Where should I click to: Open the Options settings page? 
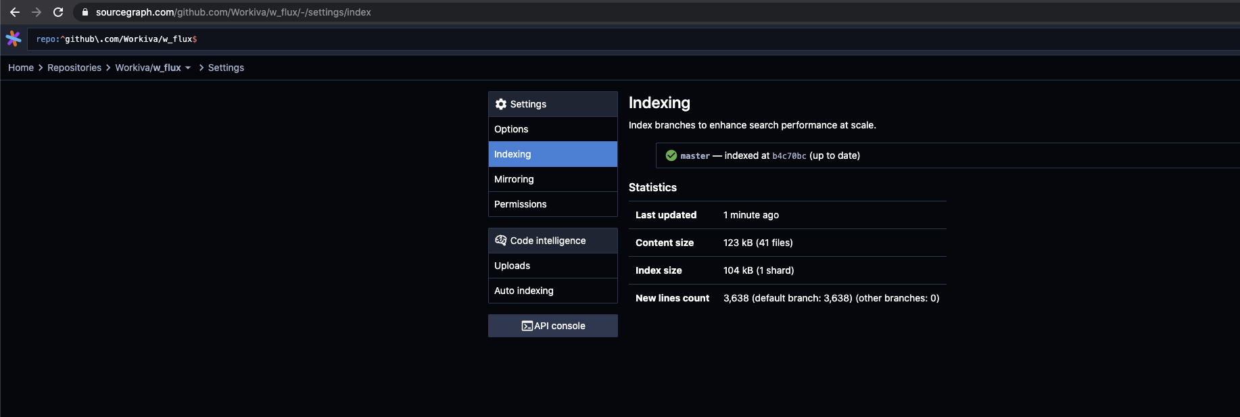(x=553, y=129)
